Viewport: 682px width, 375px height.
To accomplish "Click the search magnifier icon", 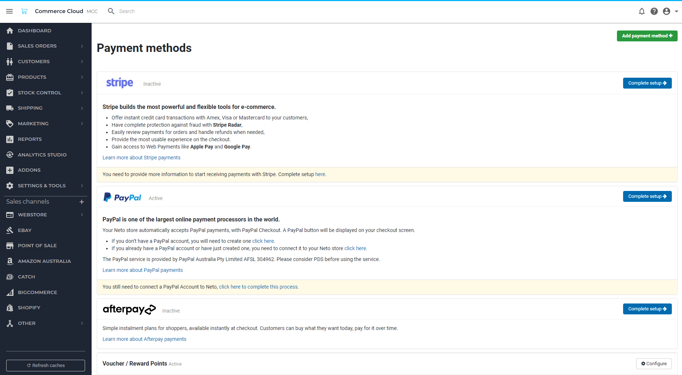I will pos(111,11).
